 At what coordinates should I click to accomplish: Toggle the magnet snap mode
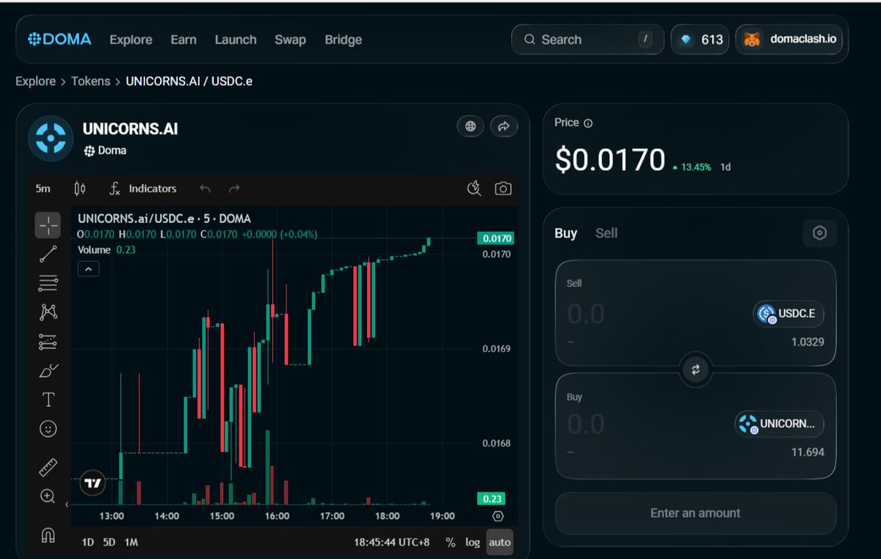[x=48, y=535]
